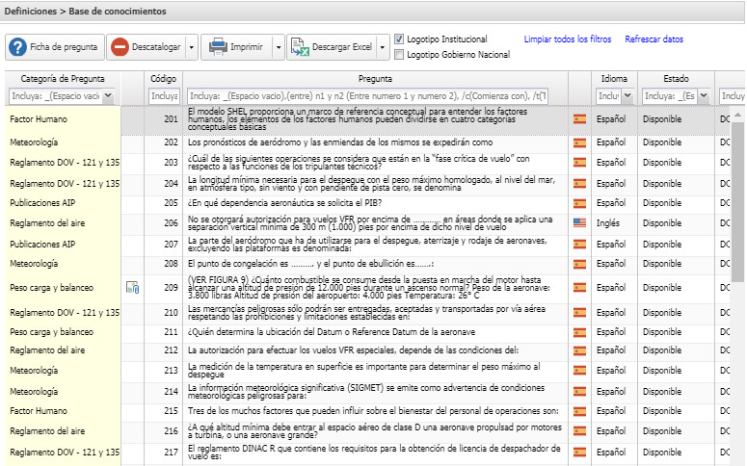Click the Spanish flag in row 212

click(x=579, y=350)
